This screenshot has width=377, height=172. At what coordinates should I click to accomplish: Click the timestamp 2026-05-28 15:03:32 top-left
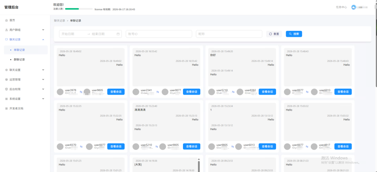tap(297, 106)
